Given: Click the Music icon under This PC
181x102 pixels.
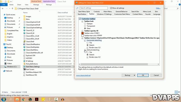Looking at the screenshot, I should 5,57.
